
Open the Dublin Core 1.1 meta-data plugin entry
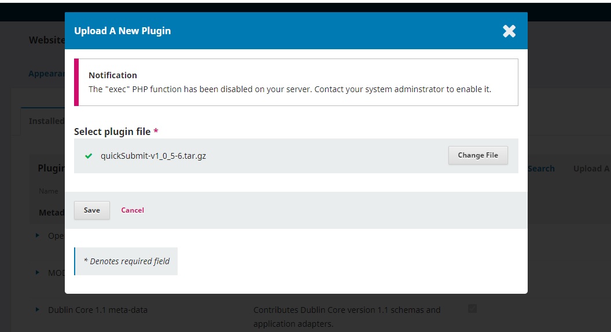(x=98, y=310)
